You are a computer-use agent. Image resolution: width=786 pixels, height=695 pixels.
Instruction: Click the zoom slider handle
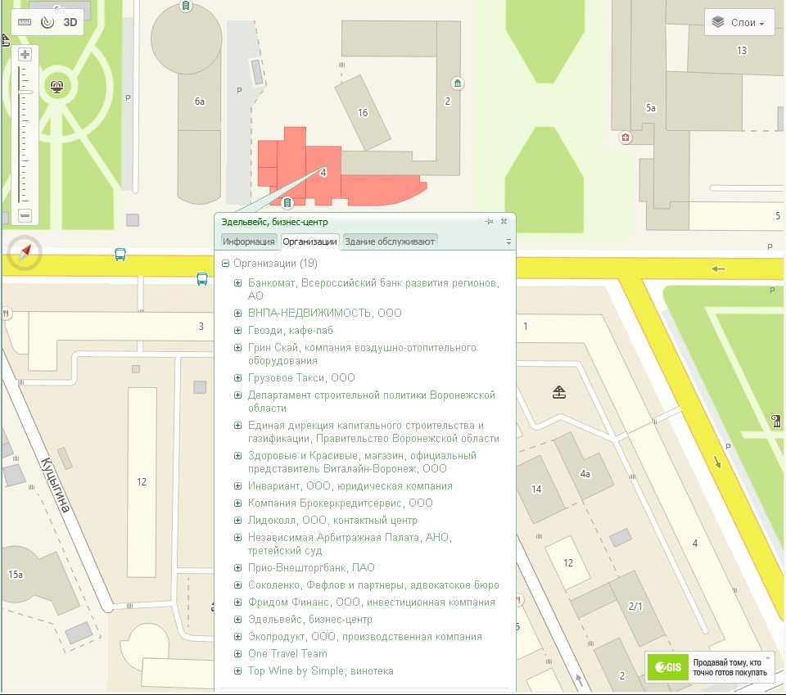point(25,93)
